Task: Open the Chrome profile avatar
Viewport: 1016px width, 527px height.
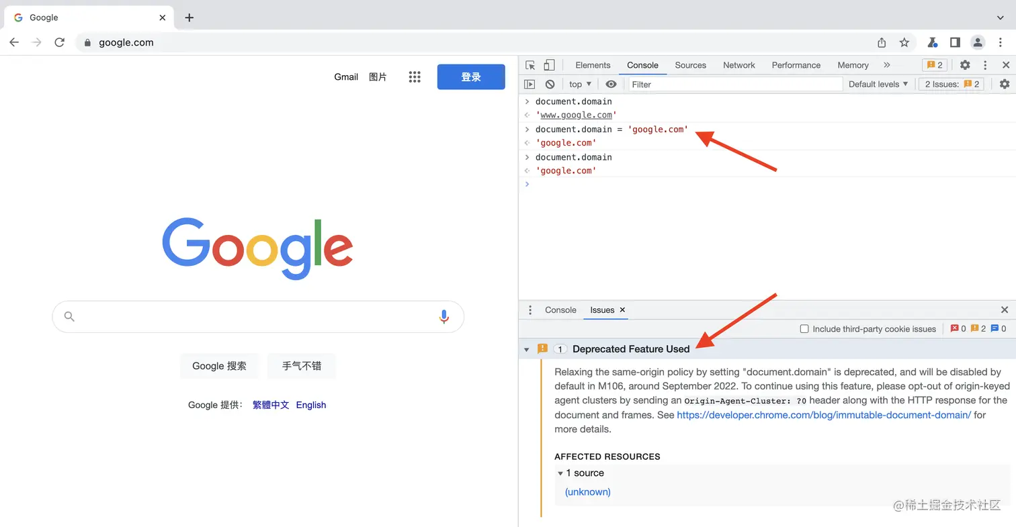Action: (978, 42)
